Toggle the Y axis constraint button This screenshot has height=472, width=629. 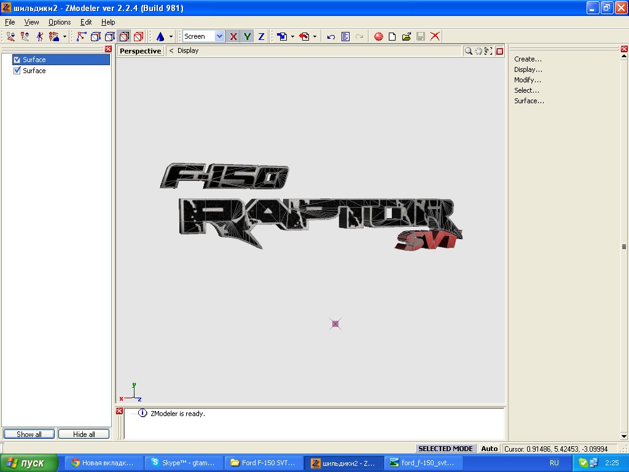[247, 37]
